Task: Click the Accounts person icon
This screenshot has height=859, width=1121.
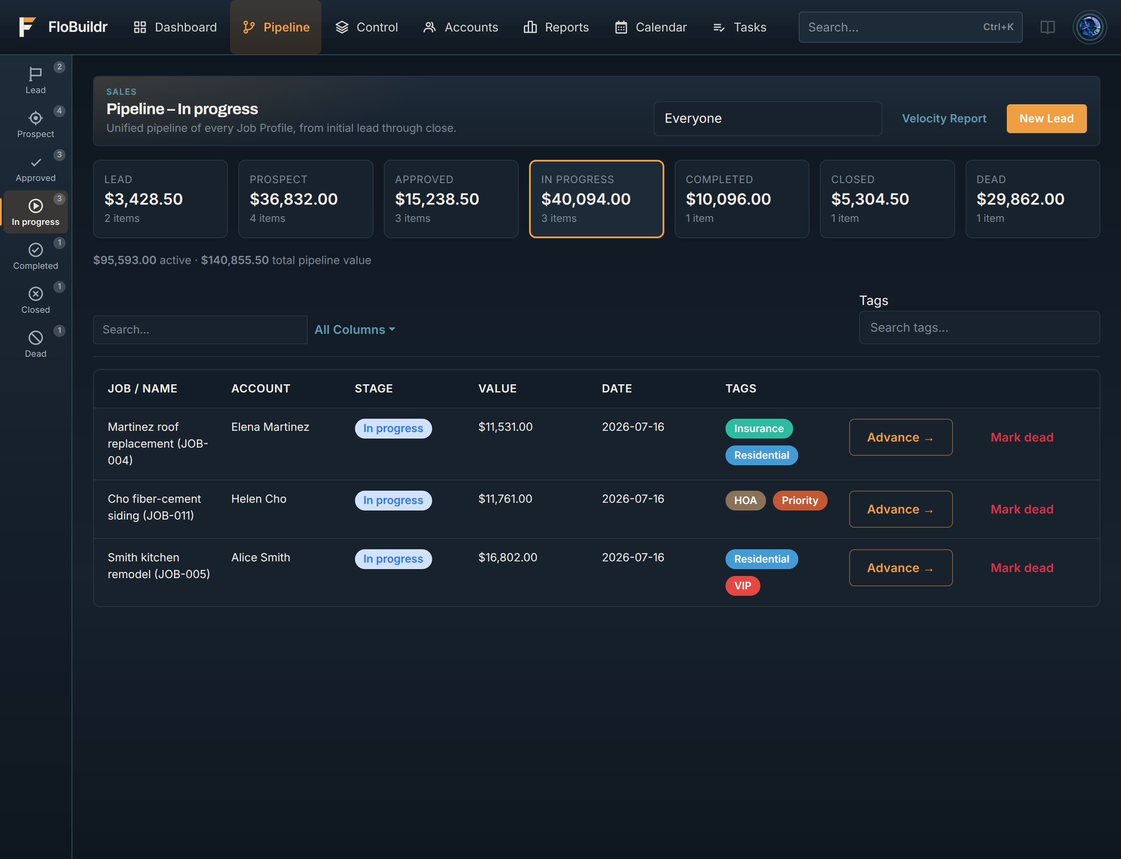Action: 430,27
